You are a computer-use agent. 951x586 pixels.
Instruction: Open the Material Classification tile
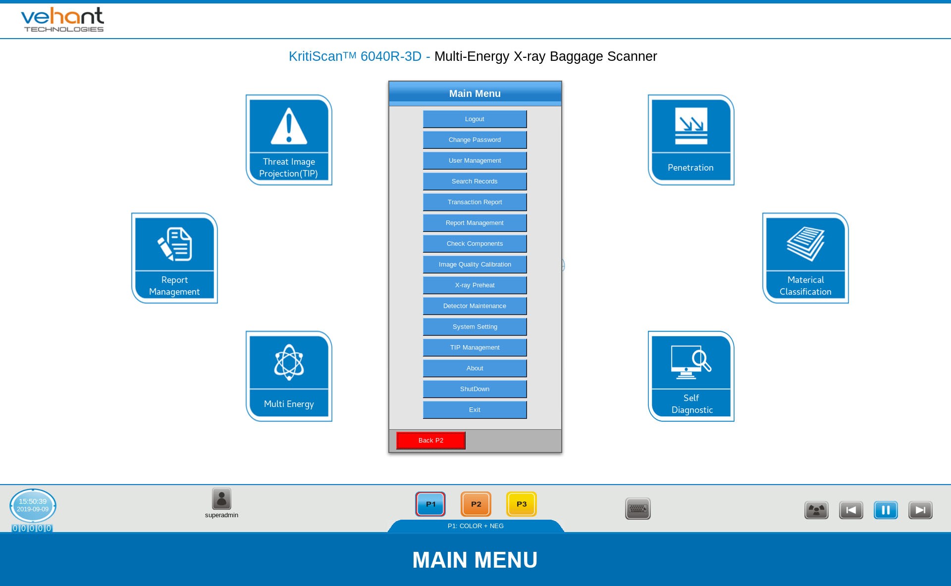tap(805, 258)
